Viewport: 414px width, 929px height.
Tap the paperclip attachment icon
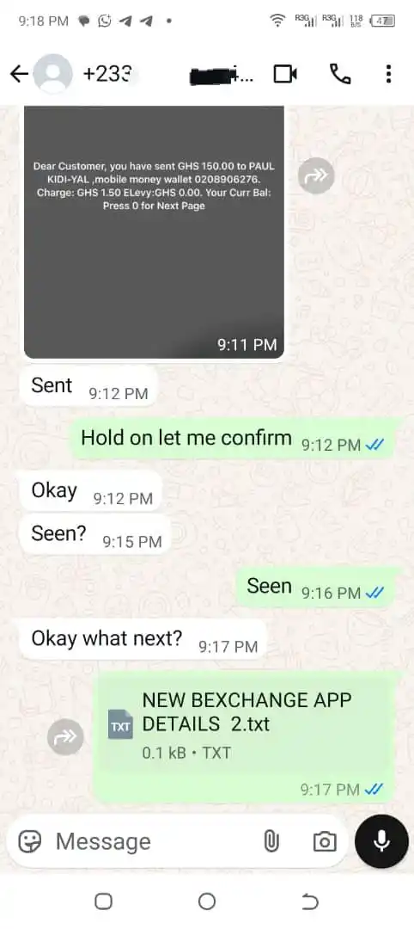coord(271,840)
